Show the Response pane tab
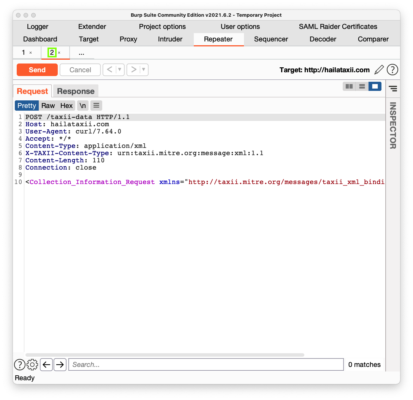The image size is (413, 400). pyautogui.click(x=76, y=91)
